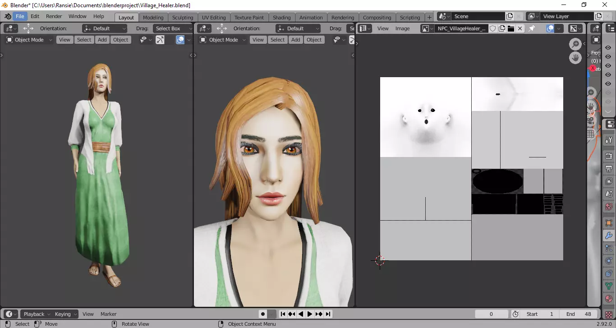Image resolution: width=616 pixels, height=328 pixels.
Task: Open the Playback dropdown in the timeline
Action: tap(37, 314)
